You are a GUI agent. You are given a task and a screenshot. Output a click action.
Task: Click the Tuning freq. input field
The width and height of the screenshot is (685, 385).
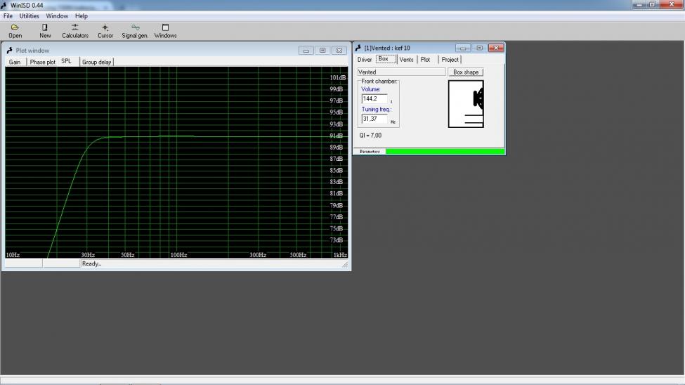[374, 119]
